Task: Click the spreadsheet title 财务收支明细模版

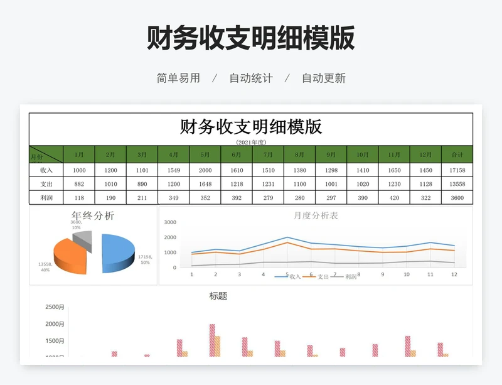Action: 250,127
